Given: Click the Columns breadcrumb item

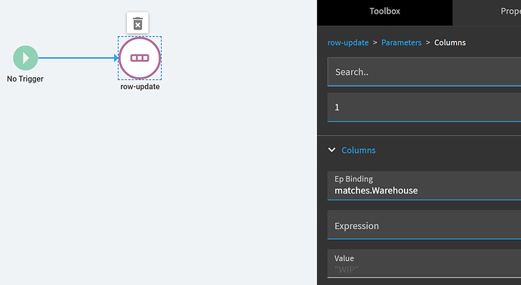Looking at the screenshot, I should pos(450,42).
